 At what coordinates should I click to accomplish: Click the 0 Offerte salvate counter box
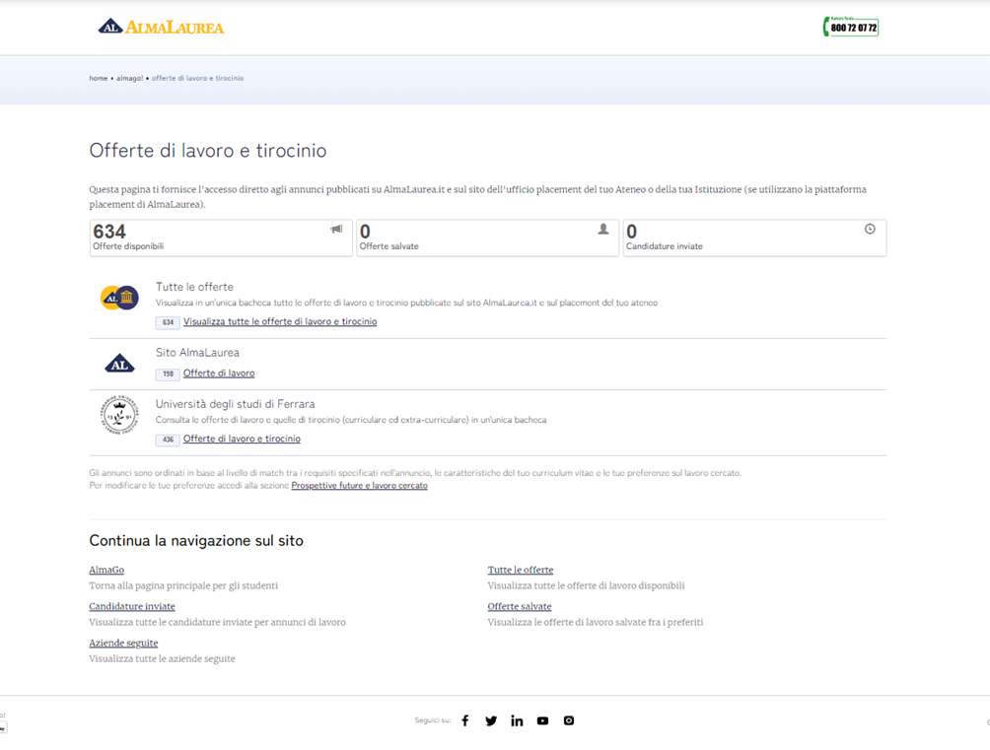point(487,238)
